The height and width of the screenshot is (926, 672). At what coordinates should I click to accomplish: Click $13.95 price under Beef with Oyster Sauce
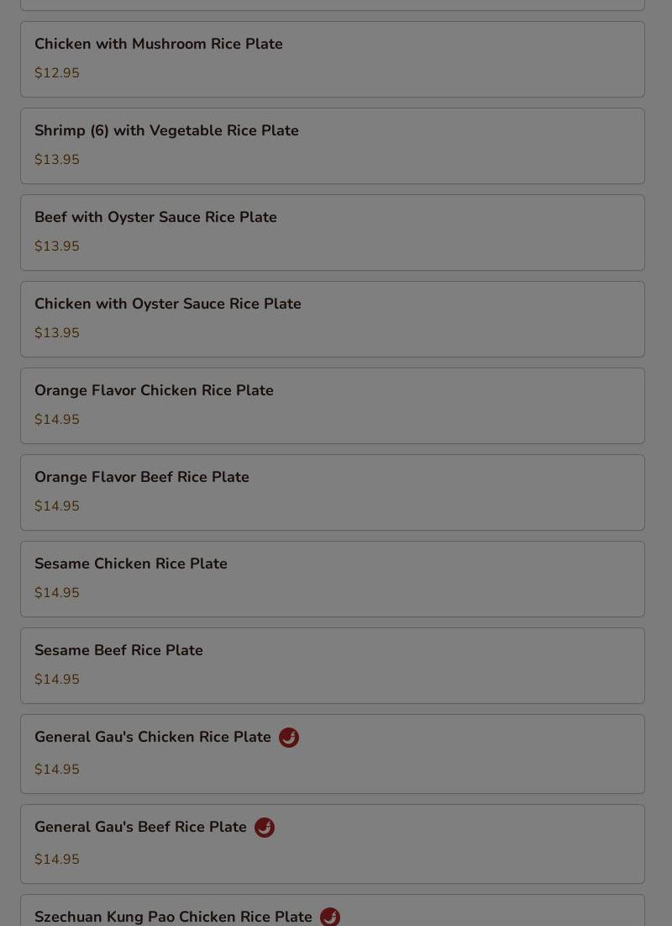(56, 246)
